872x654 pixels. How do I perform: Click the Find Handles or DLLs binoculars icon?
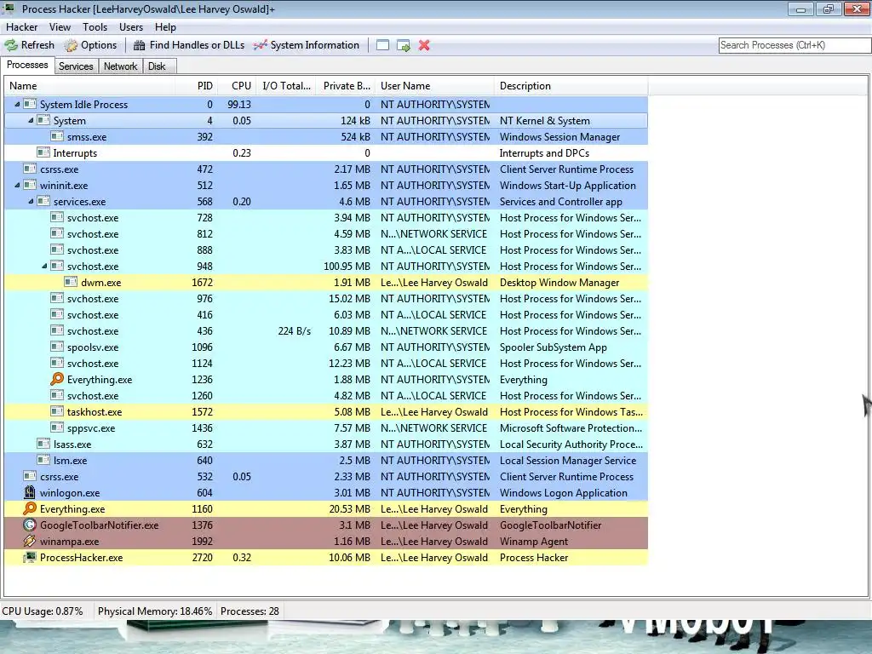(139, 45)
